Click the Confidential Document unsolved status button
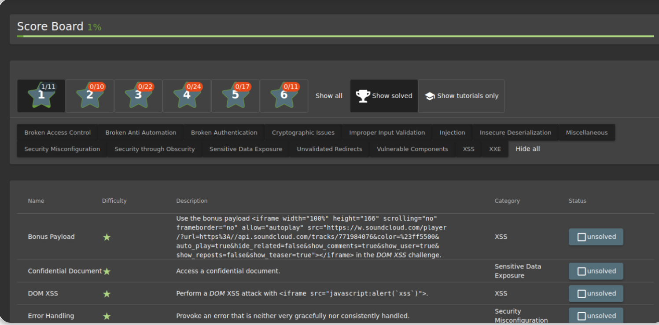The image size is (659, 325). coord(596,271)
